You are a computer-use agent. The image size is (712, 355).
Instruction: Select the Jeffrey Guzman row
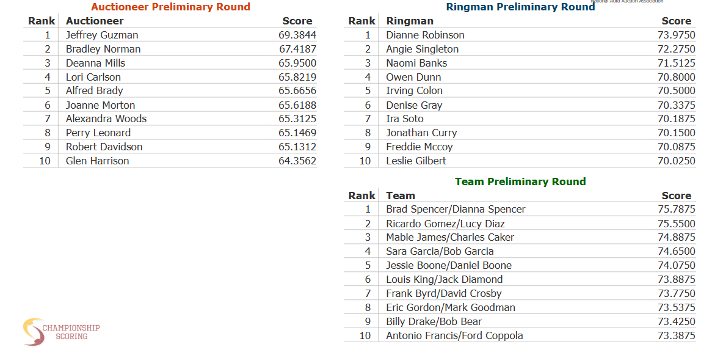click(170, 35)
